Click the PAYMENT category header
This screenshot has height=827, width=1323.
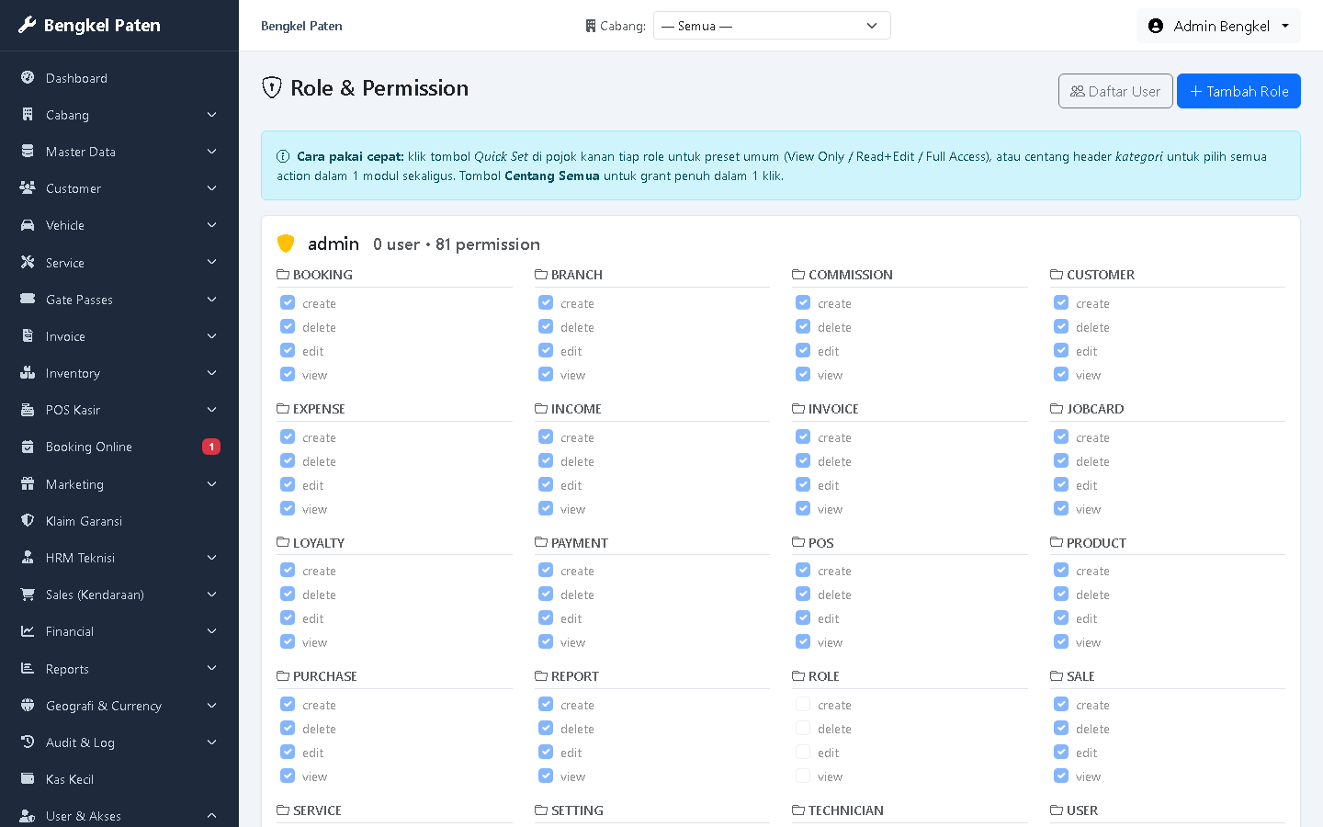pos(571,543)
